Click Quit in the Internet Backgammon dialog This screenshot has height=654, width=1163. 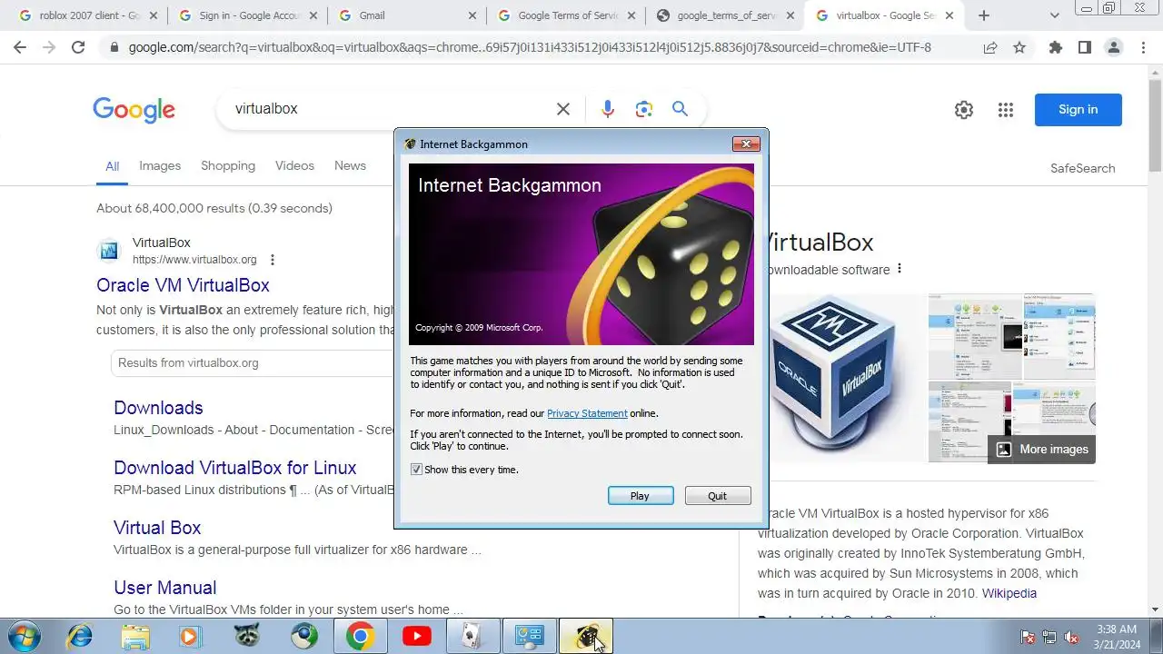coord(718,496)
